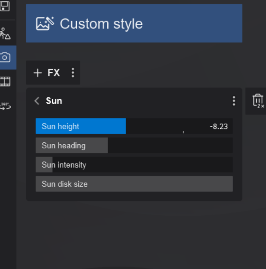Click the Sun panel title
266x269 pixels.
(x=54, y=101)
